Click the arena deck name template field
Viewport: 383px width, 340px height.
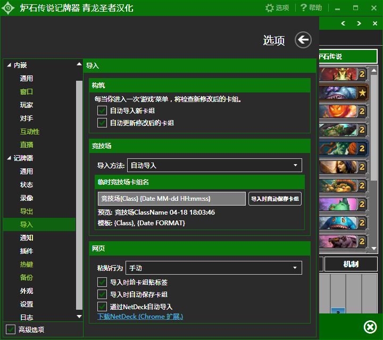coord(172,199)
